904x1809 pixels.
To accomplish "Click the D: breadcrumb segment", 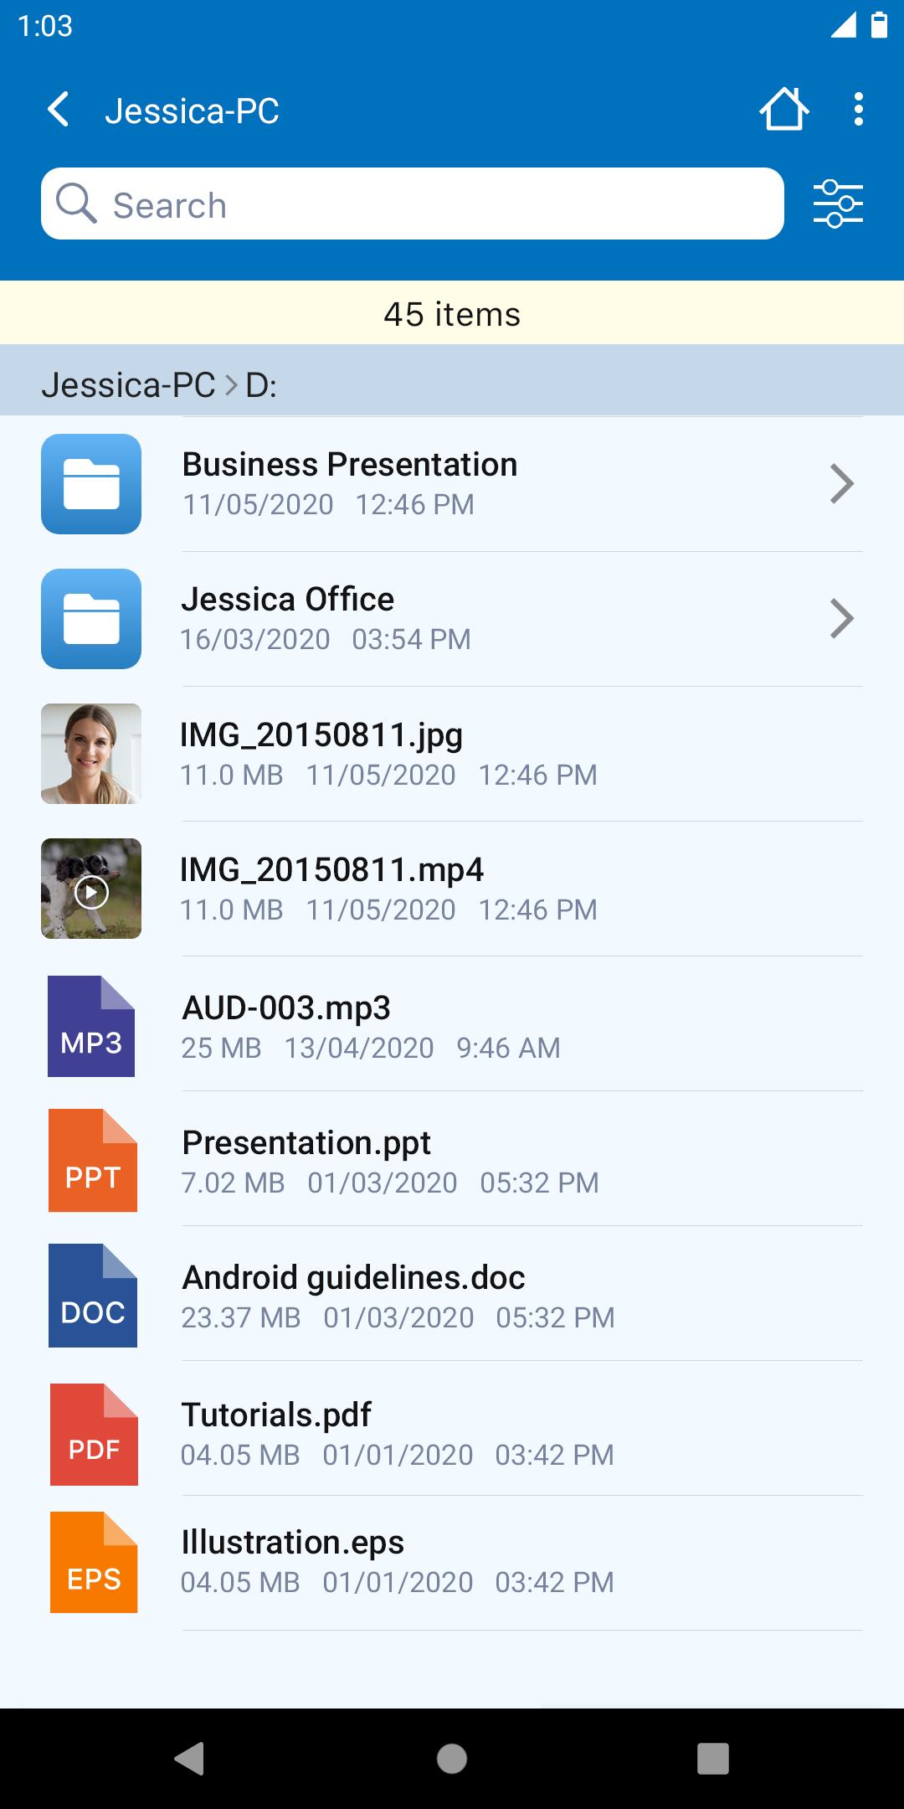I will coord(261,384).
